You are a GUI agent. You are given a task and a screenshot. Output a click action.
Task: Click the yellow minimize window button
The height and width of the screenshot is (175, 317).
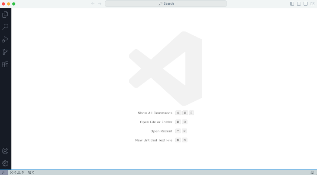click(9, 4)
